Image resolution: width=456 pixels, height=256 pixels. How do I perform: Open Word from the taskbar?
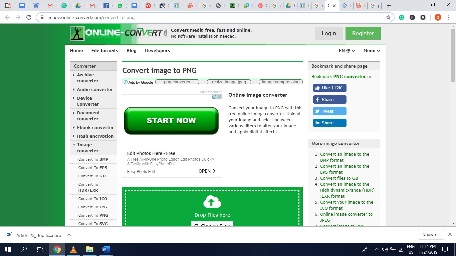click(x=106, y=249)
